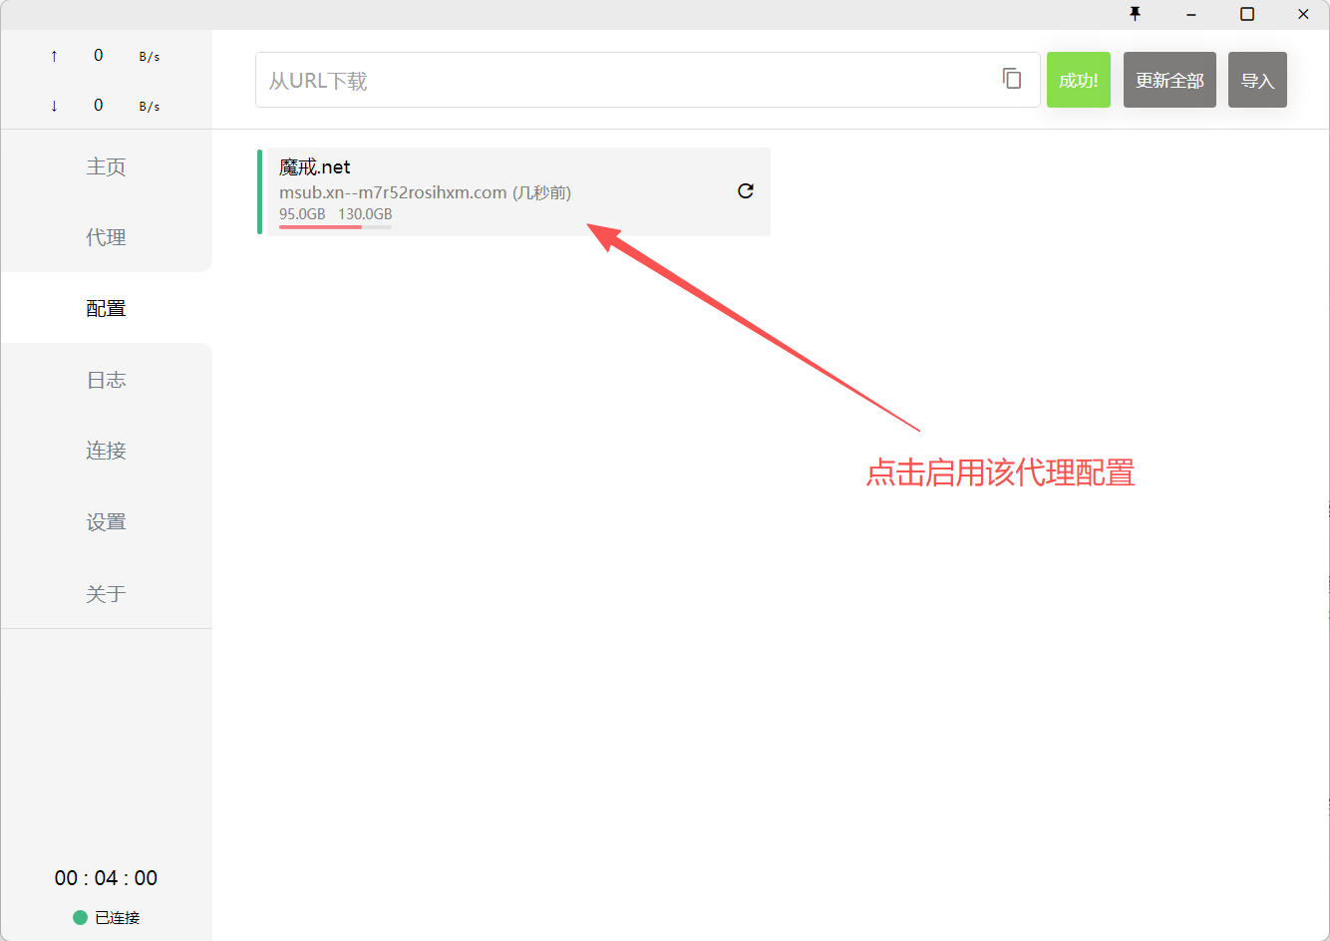
Task: Click the clipboard paste icon in URL field
Action: coord(1012,79)
